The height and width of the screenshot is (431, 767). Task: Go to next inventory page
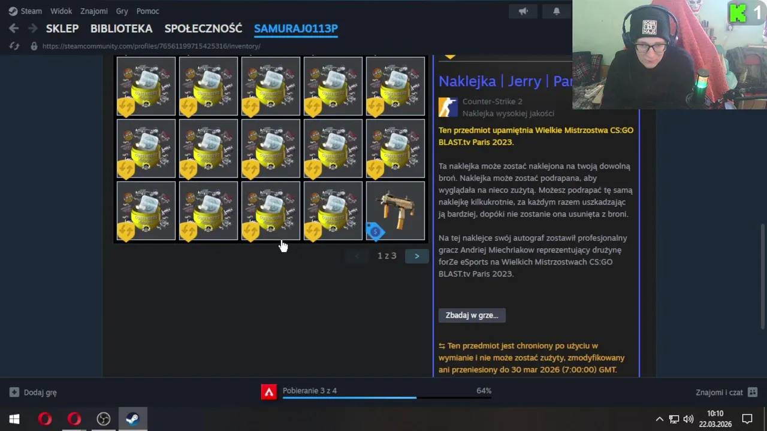point(416,256)
